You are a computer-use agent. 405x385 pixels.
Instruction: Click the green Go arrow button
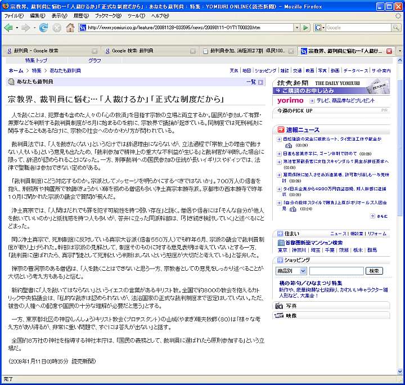pyautogui.click(x=305, y=28)
